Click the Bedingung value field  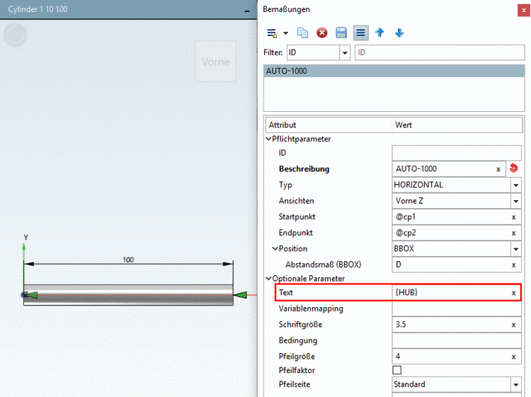point(457,340)
